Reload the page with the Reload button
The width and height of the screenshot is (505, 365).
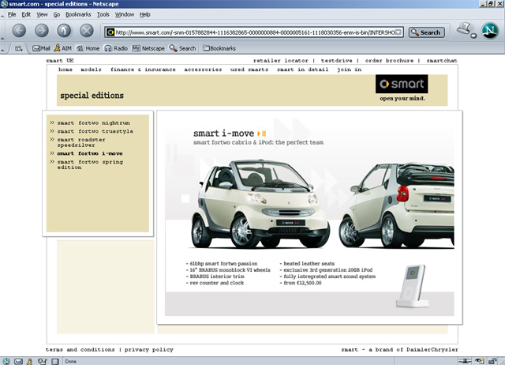pyautogui.click(x=64, y=31)
